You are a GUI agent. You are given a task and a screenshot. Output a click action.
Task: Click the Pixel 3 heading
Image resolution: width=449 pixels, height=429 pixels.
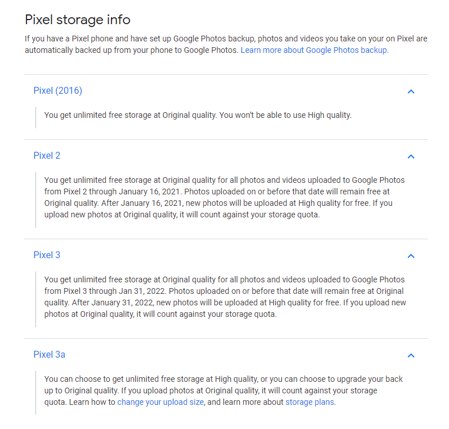pos(47,255)
